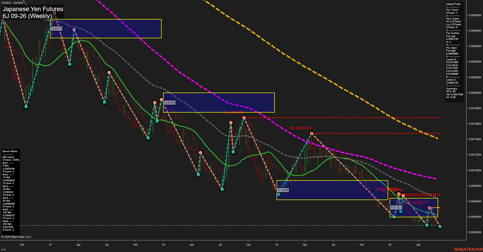Select the most recent swing low pivot marker
The image size is (483, 252).
click(x=440, y=227)
